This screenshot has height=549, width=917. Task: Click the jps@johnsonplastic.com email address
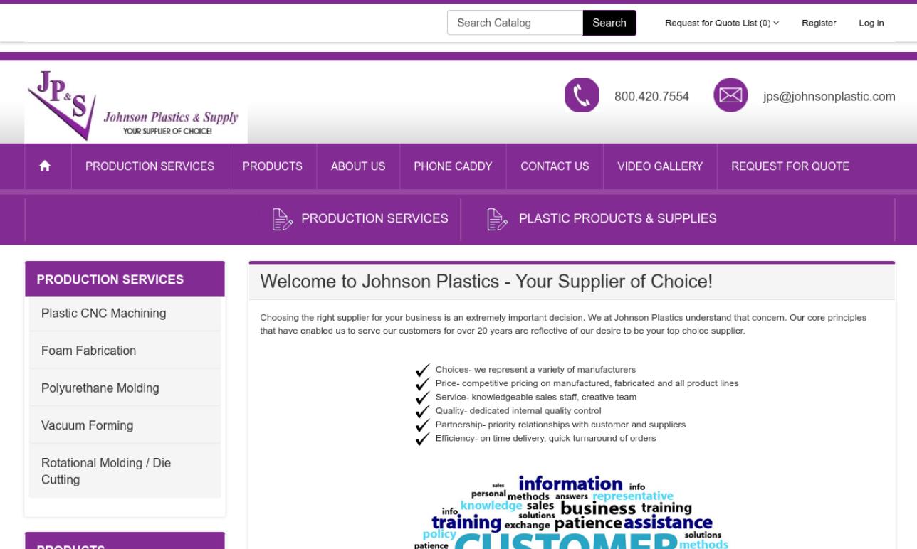tap(829, 96)
